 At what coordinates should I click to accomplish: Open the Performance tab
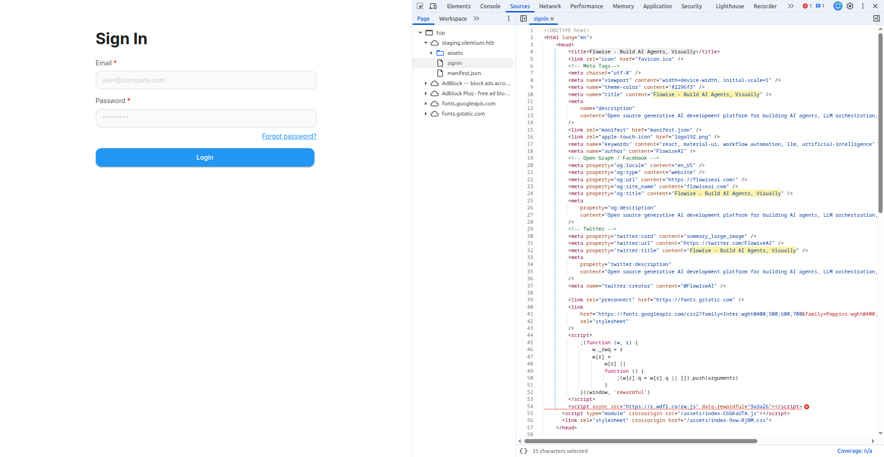click(587, 6)
